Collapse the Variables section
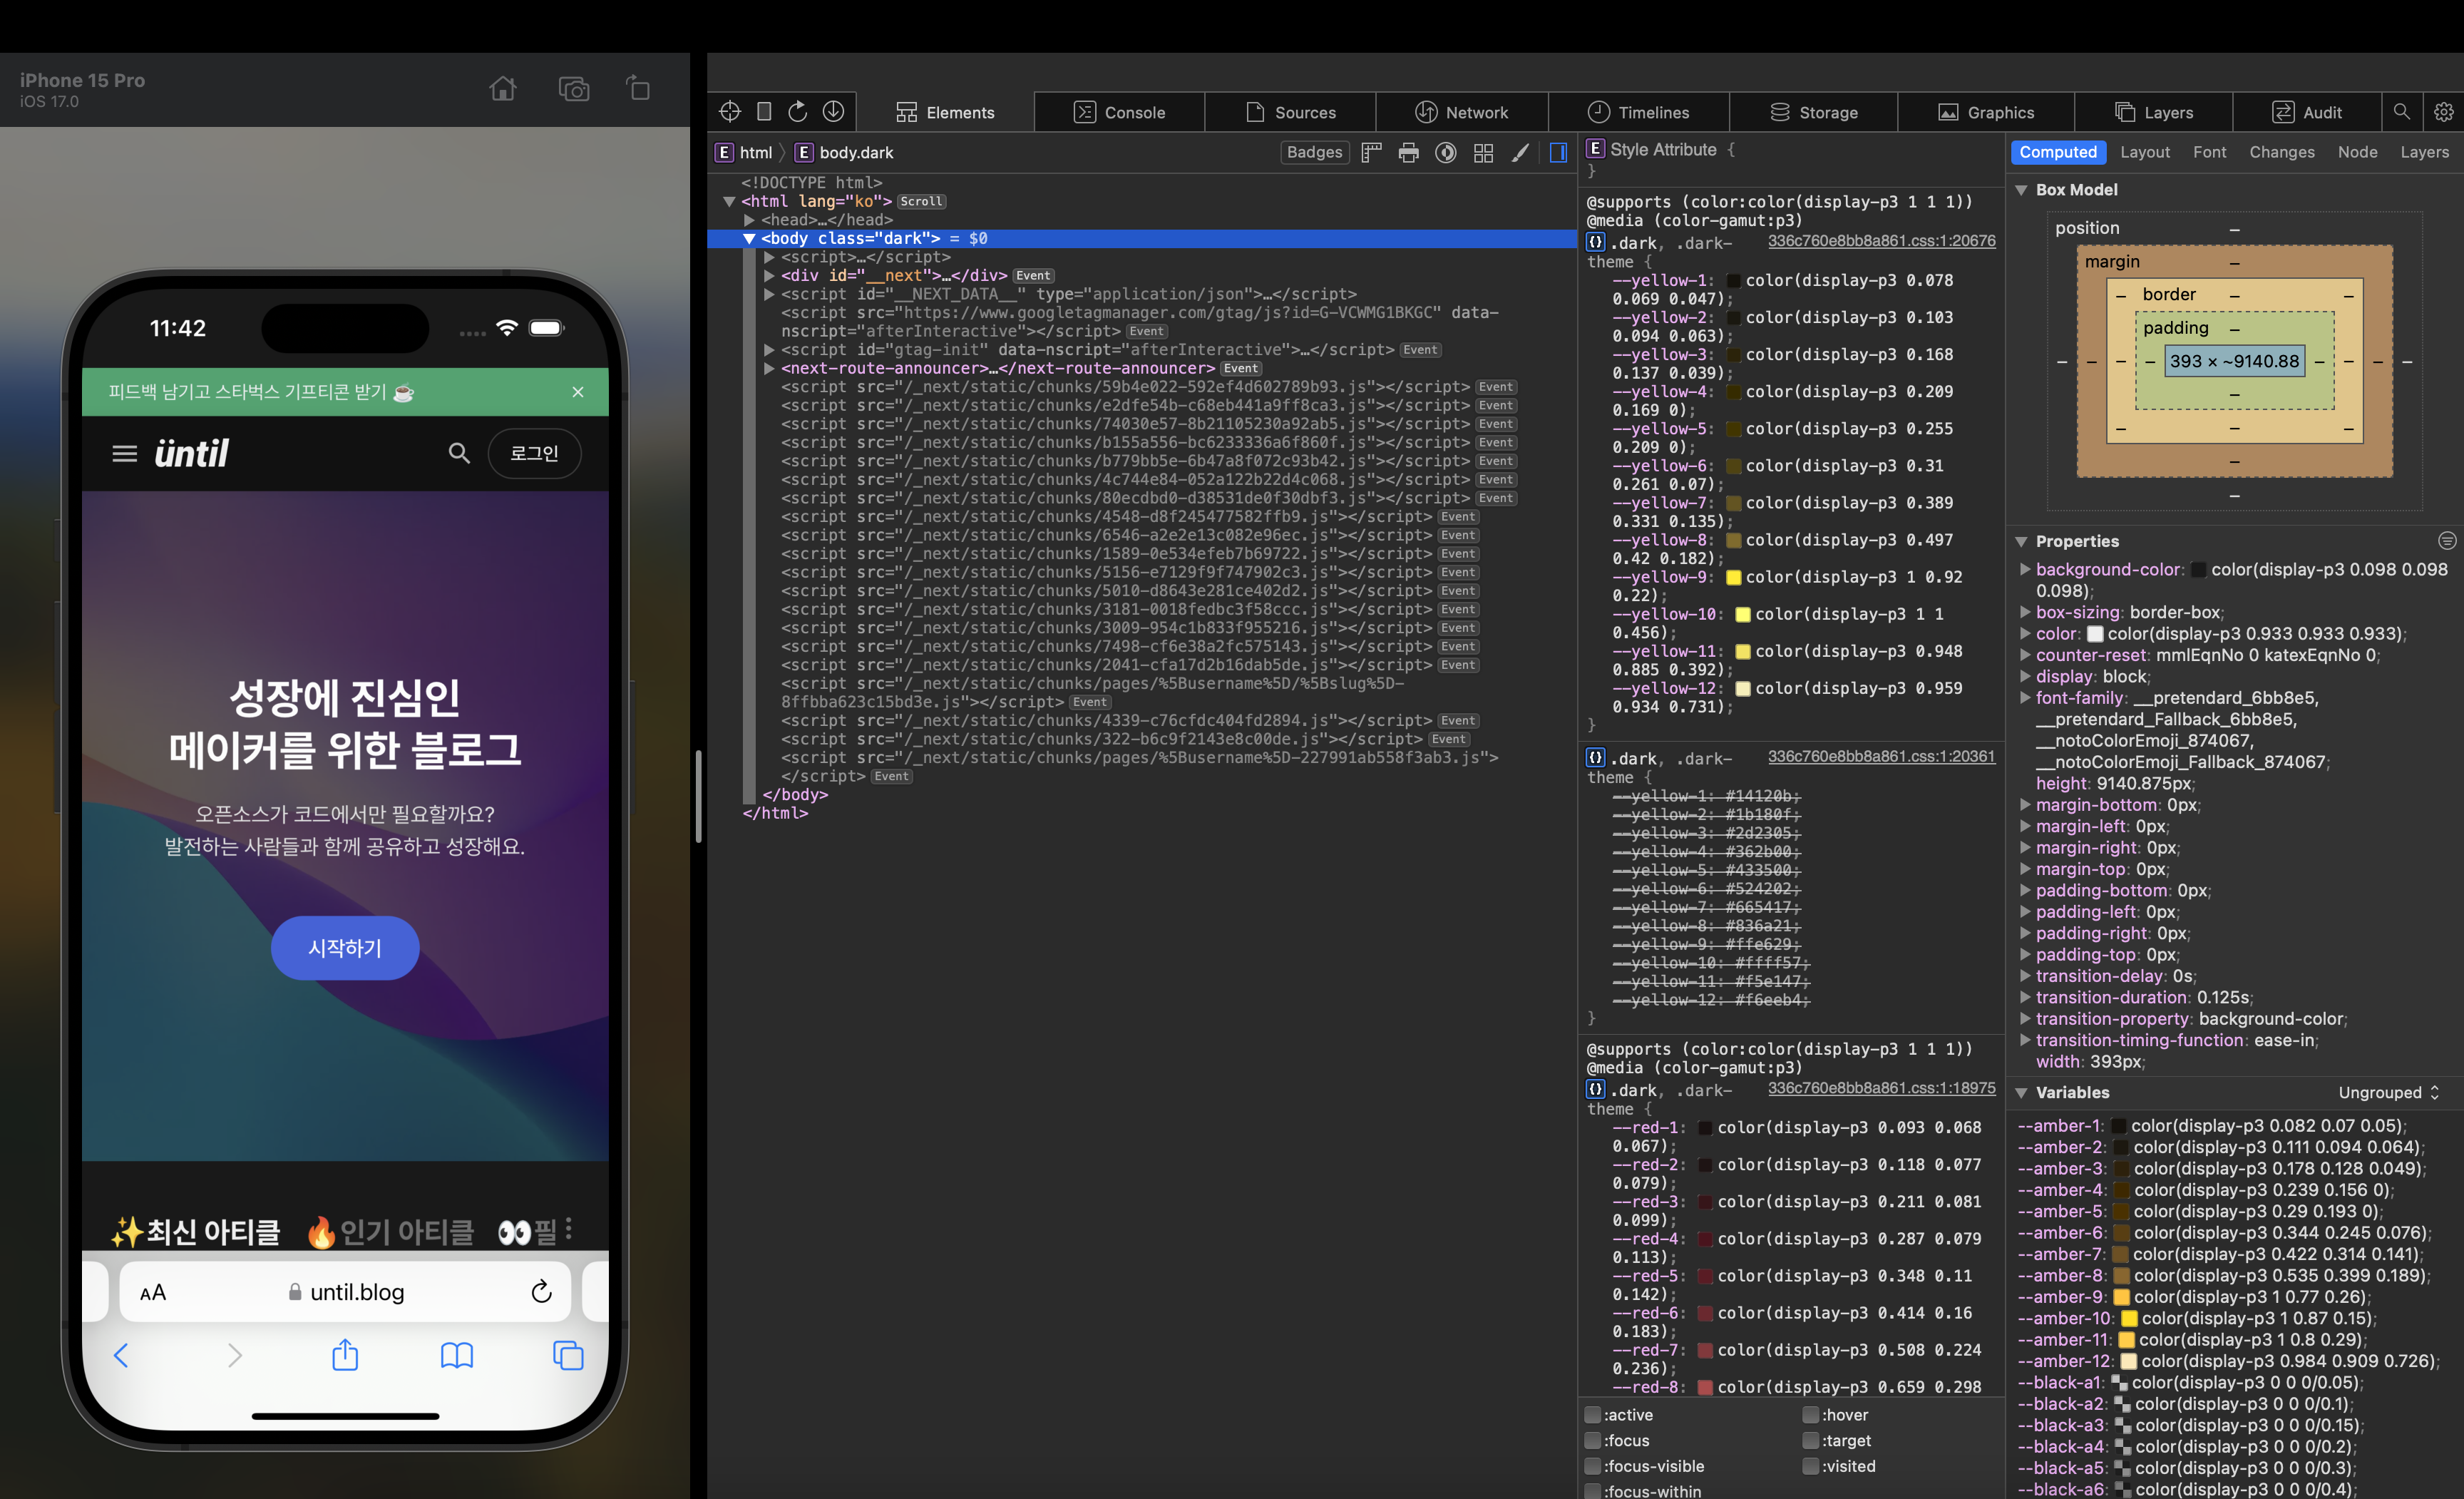The image size is (2464, 1499). pyautogui.click(x=2021, y=1093)
